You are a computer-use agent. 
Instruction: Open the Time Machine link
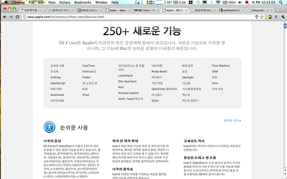(221, 66)
